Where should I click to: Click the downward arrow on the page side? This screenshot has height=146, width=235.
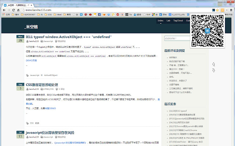coord(214,70)
